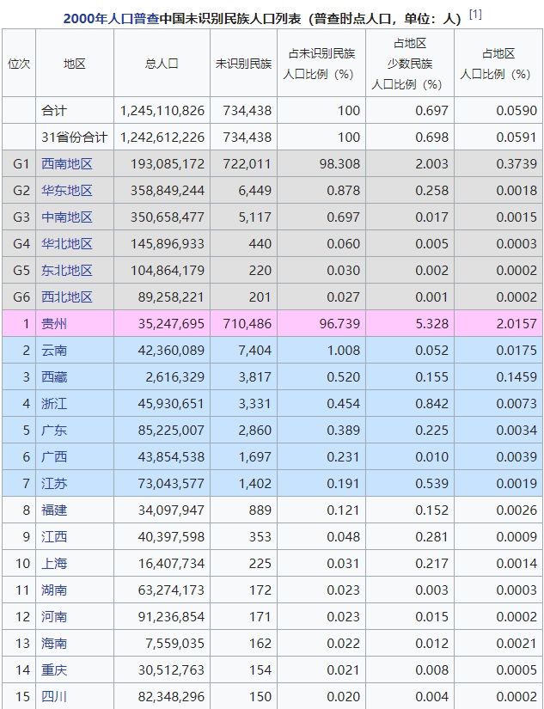Click the [1] reference footnote
Viewport: 544px width, 709px height.
(475, 15)
